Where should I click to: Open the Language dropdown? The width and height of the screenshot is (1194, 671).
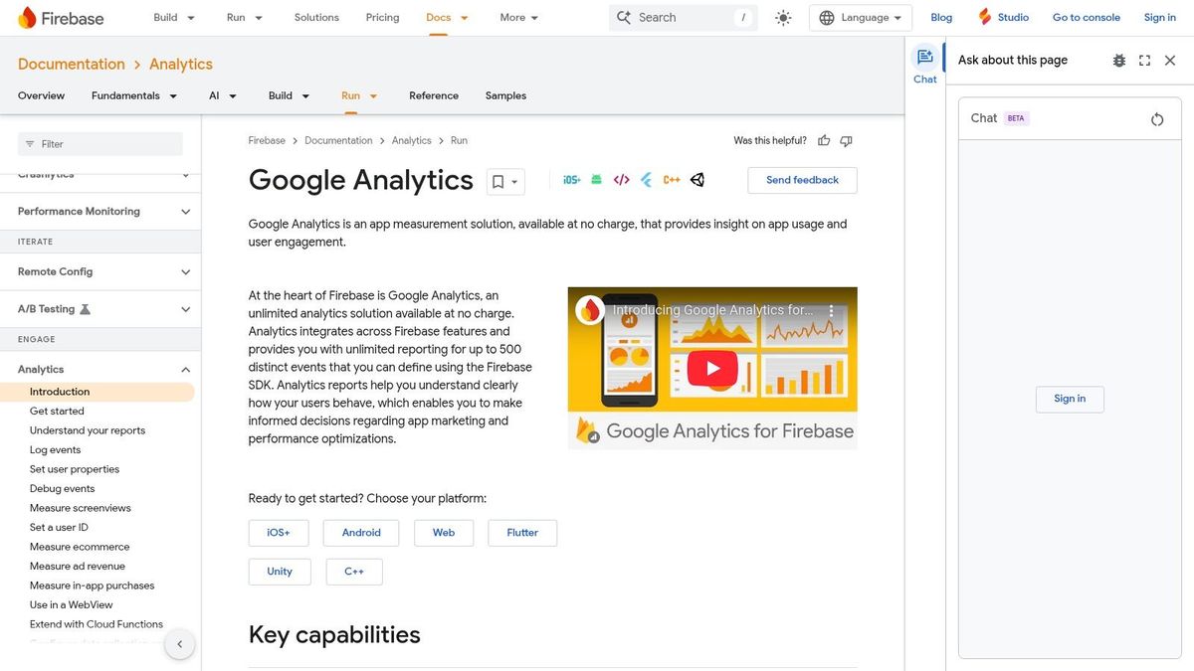click(860, 17)
